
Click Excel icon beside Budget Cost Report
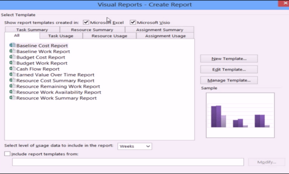12,57
